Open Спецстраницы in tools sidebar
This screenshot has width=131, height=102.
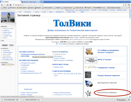pos(7,56)
